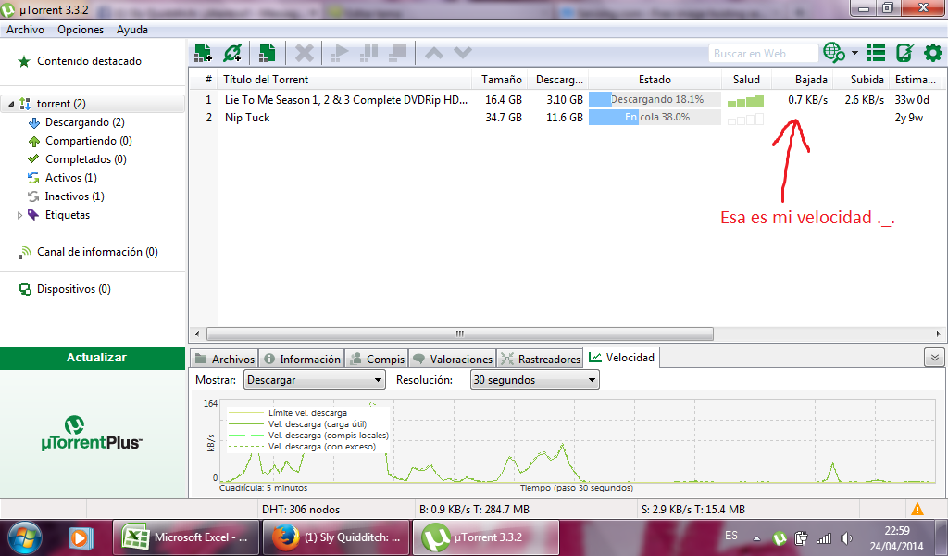The image size is (948, 556).
Task: Sort by Bajada column header
Action: pyautogui.click(x=803, y=80)
